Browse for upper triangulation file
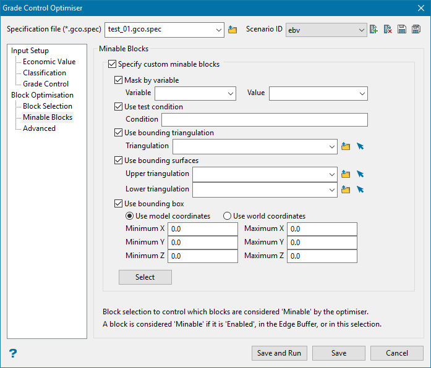 tap(346, 175)
